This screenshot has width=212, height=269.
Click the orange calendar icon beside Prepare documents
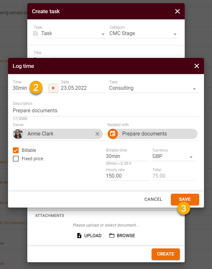(113, 134)
